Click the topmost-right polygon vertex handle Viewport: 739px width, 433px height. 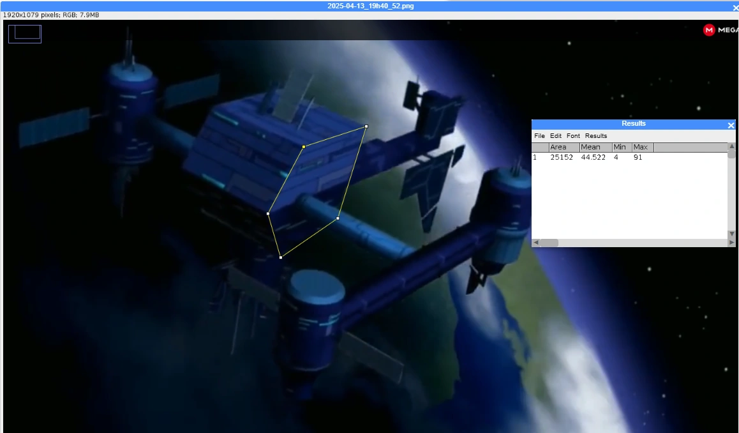[366, 126]
